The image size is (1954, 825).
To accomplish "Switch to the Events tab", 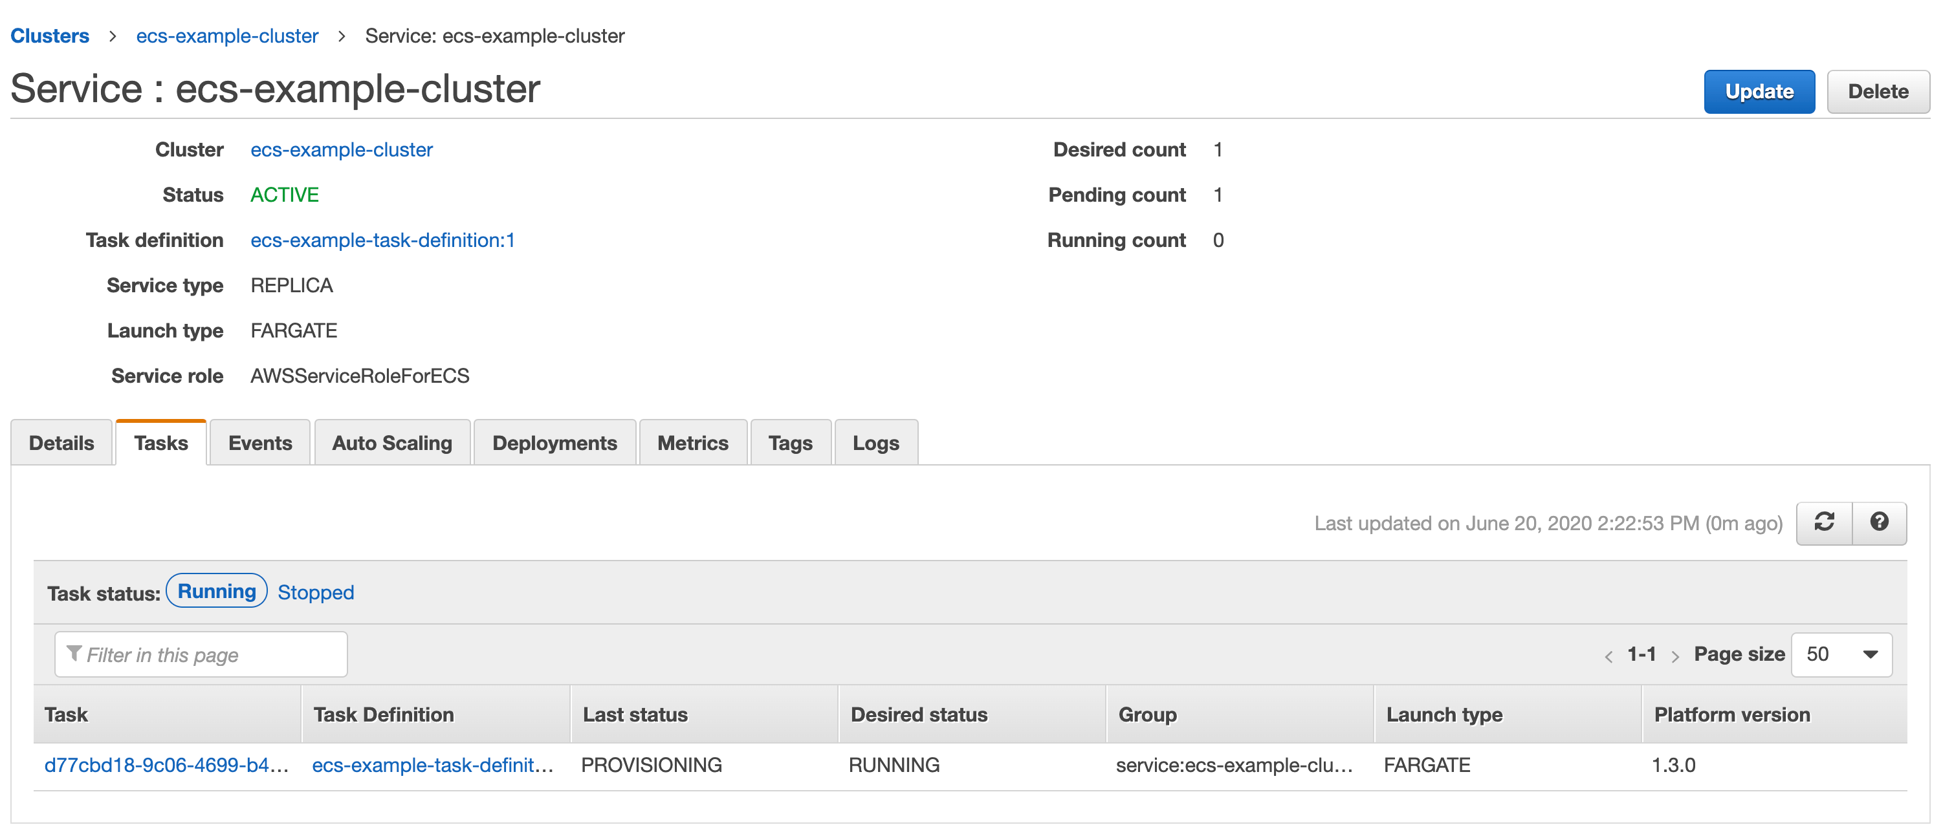I will click(259, 443).
